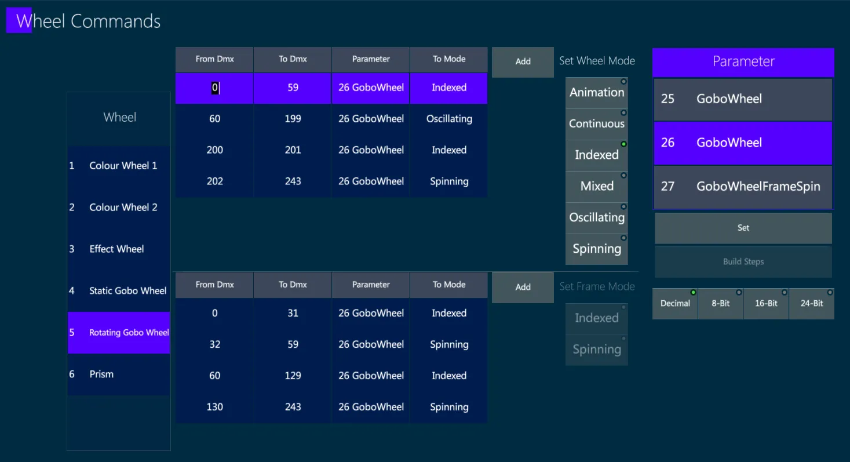Image resolution: width=850 pixels, height=462 pixels.
Task: Click the Parameter panel title header
Action: click(743, 62)
